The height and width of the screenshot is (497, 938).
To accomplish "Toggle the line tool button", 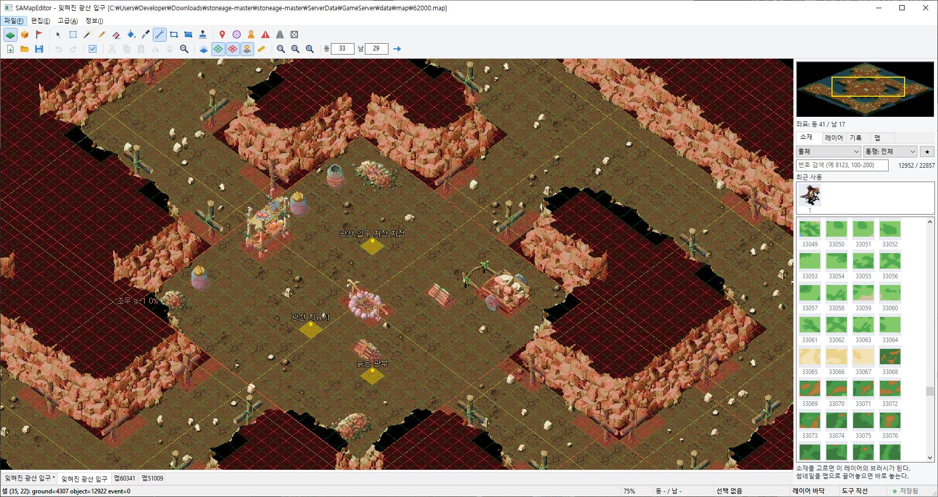I will pyautogui.click(x=160, y=34).
